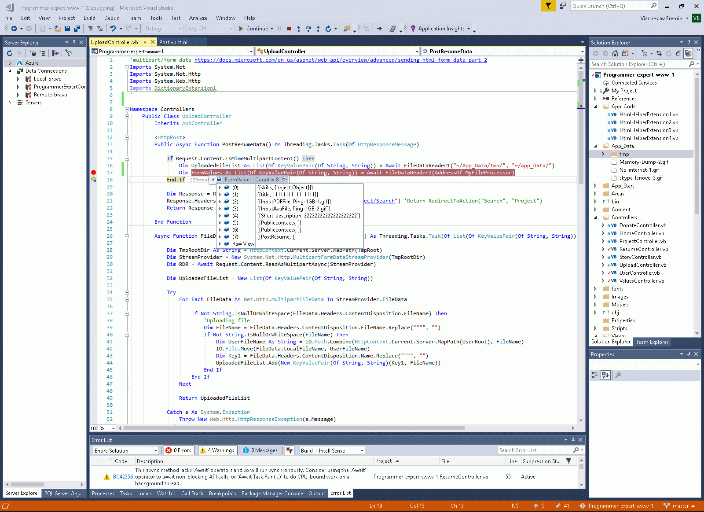This screenshot has width=704, height=512.
Task: Refresh the Server Explorer panel
Action: point(10,53)
